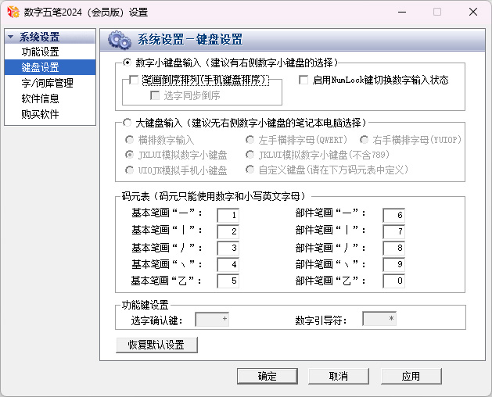The width and height of the screenshot is (492, 397).
Task: Collapse the 系统设置 tree arrow
Action: click(x=10, y=37)
